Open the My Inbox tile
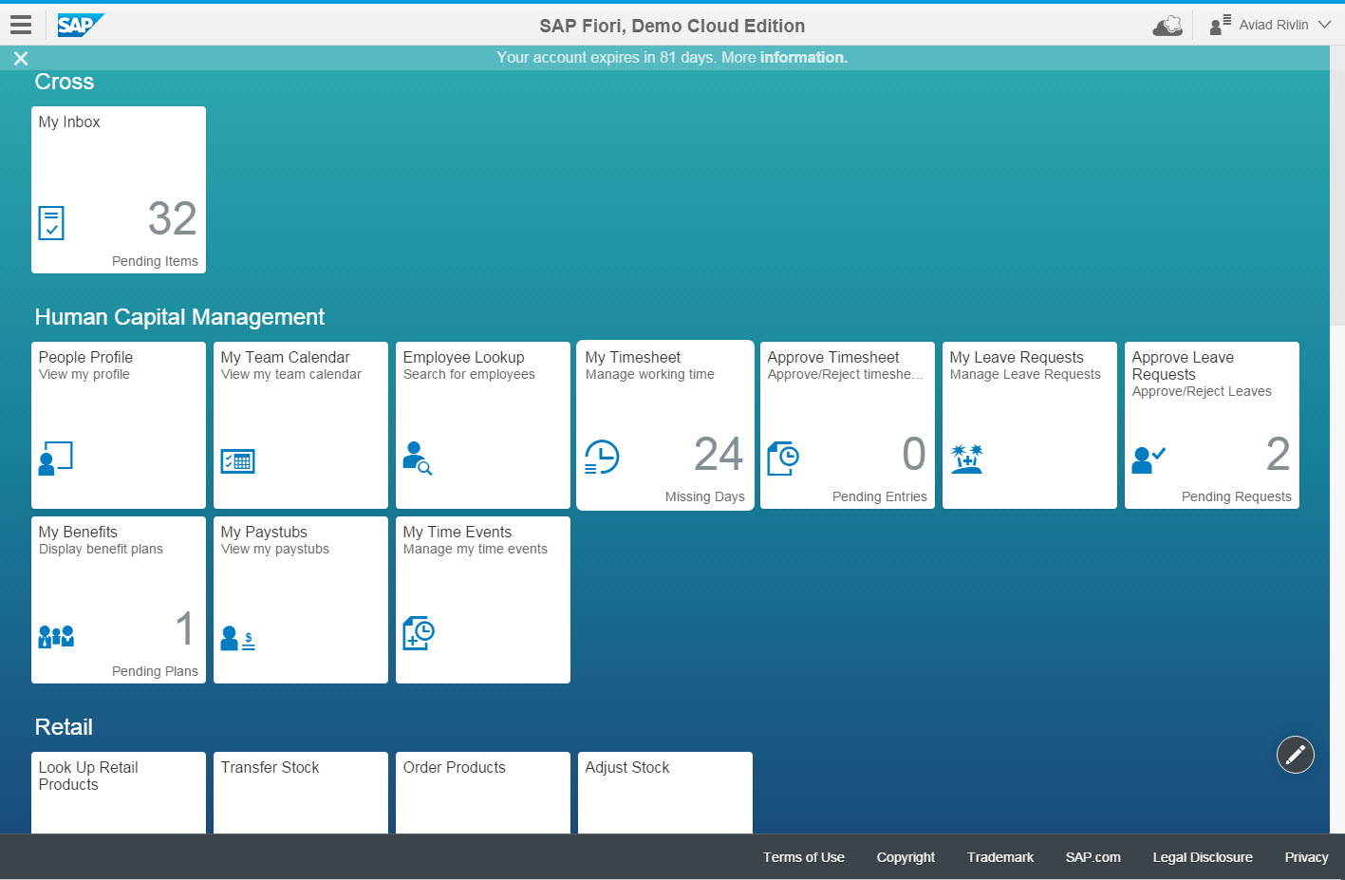 [119, 190]
